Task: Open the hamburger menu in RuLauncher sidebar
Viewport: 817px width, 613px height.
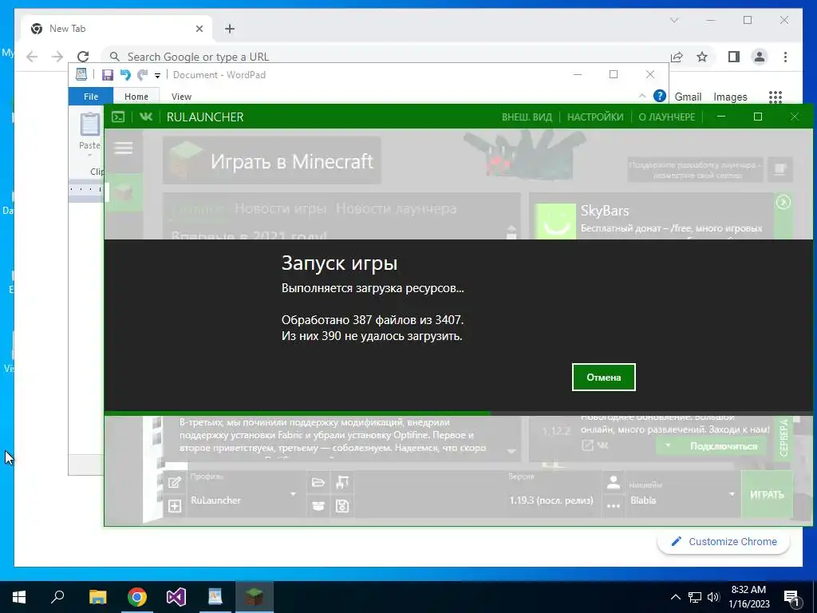Action: [x=124, y=148]
